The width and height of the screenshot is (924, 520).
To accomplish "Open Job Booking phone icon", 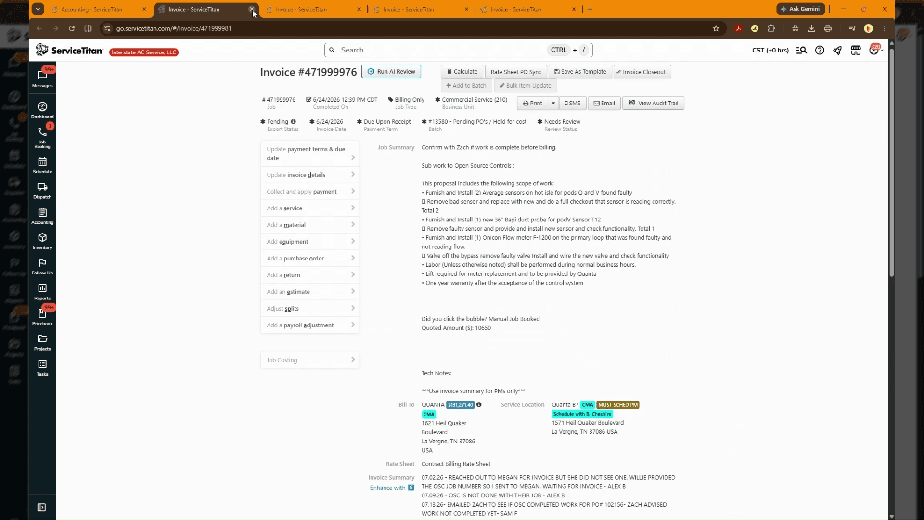I will point(42,137).
